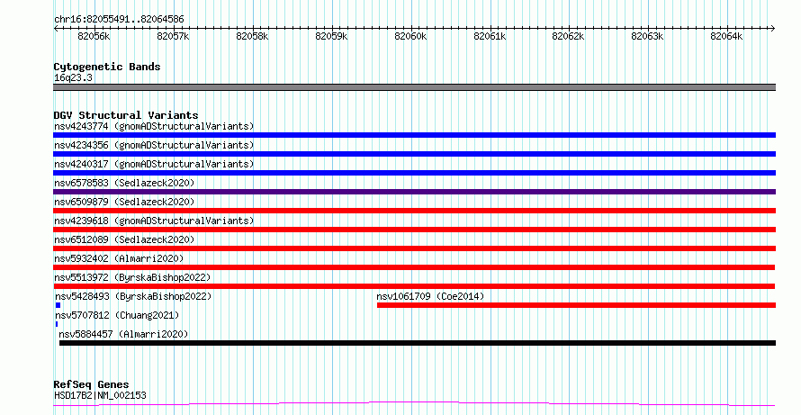Select the black bar under nsv5884457
The width and height of the screenshot is (801, 415).
tap(418, 343)
